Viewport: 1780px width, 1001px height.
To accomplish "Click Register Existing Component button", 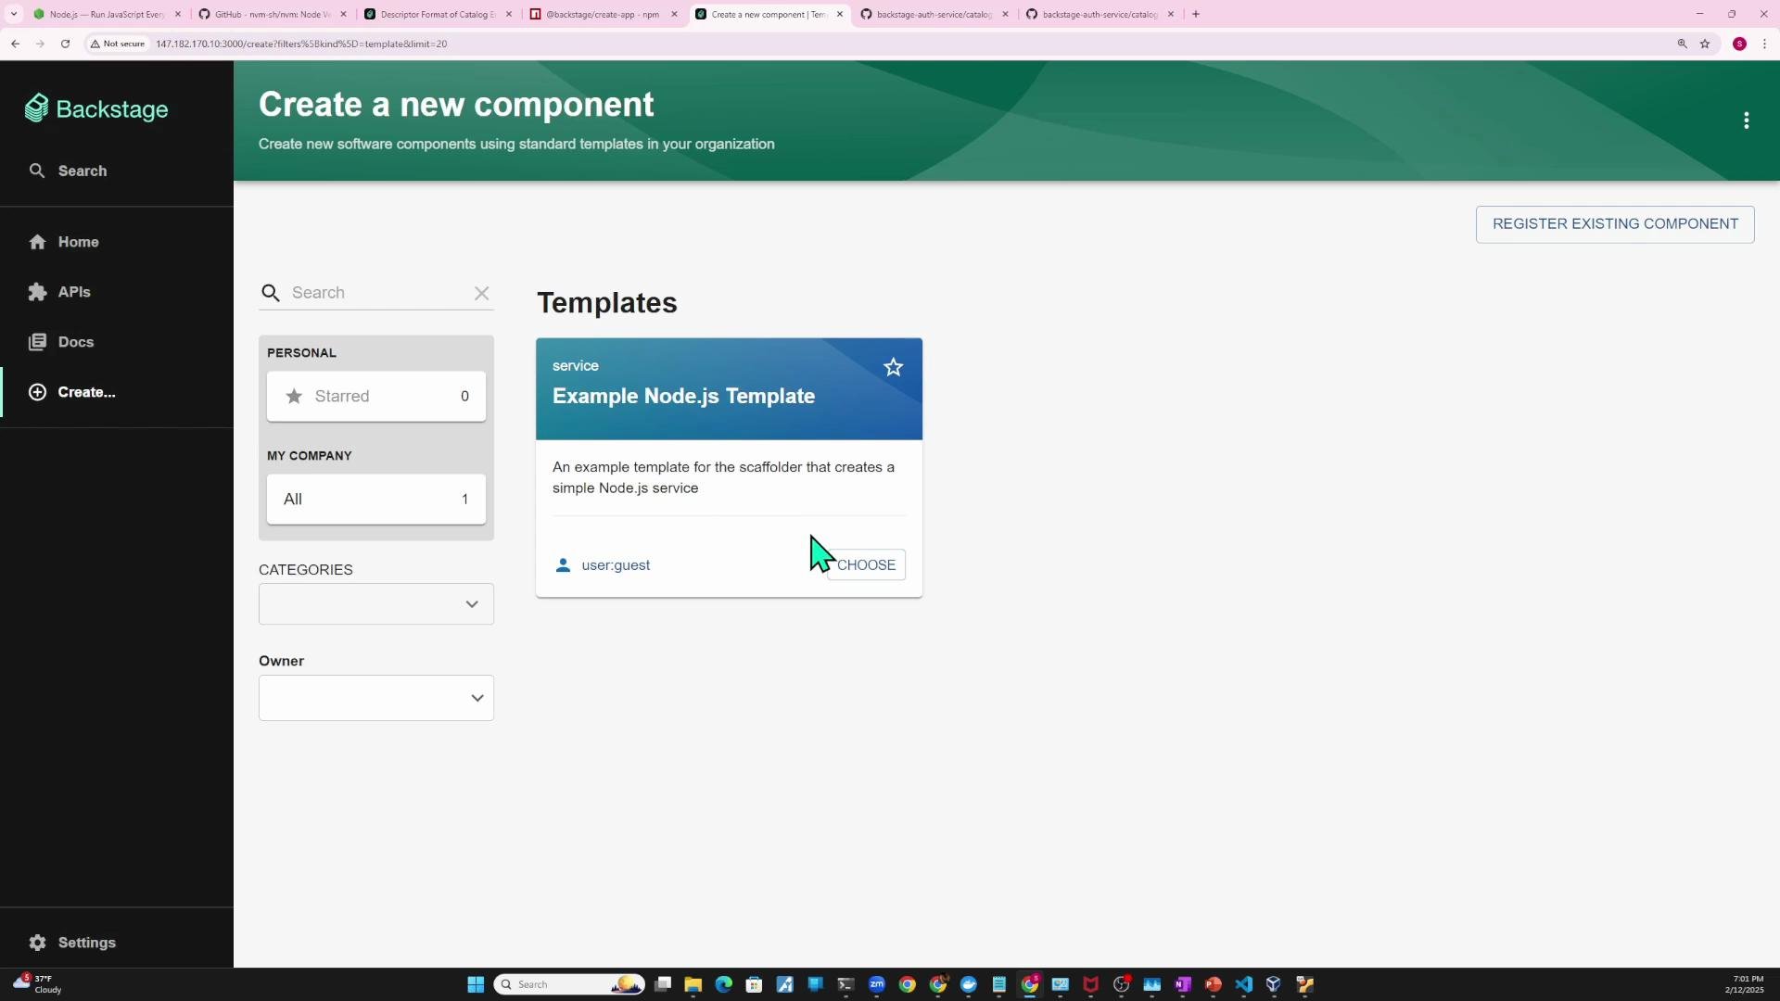I will coord(1615,224).
